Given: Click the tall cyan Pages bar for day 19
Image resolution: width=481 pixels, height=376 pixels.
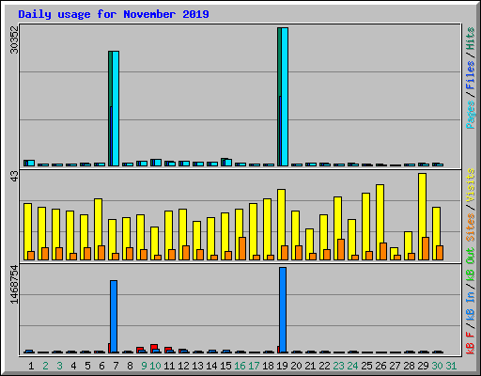Looking at the screenshot, I should coord(285,97).
